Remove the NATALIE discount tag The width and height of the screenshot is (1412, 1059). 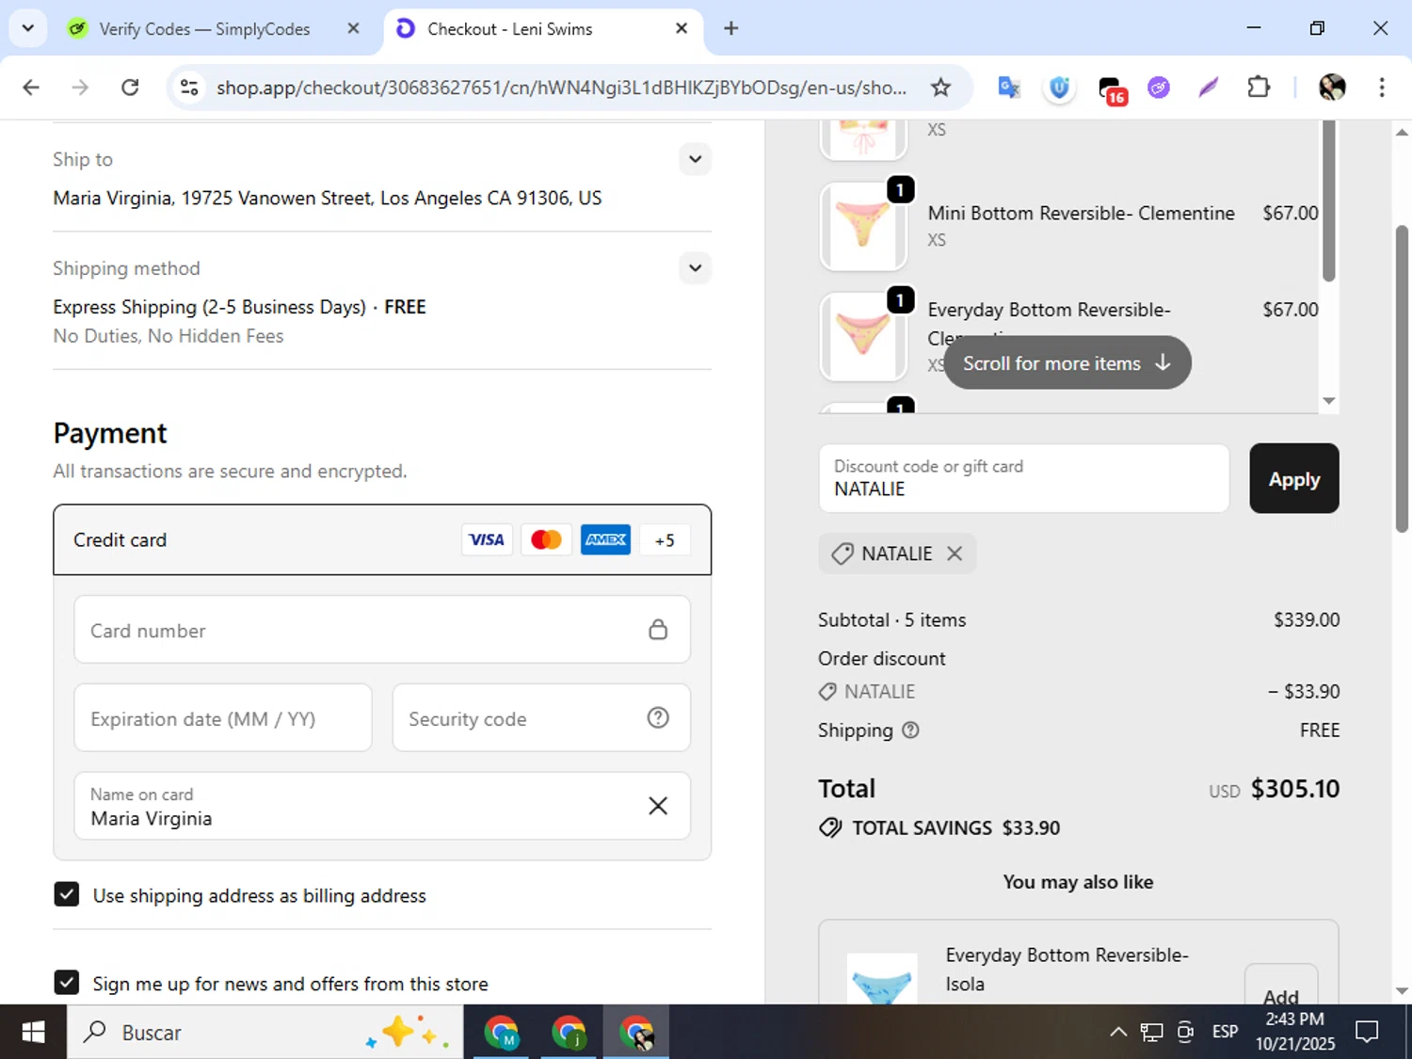point(955,554)
